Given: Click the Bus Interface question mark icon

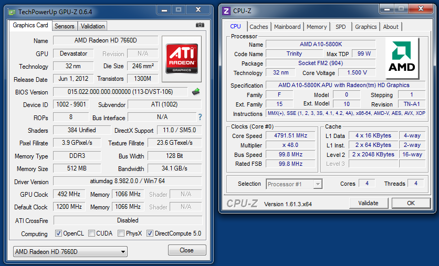Looking at the screenshot, I should click(x=200, y=117).
